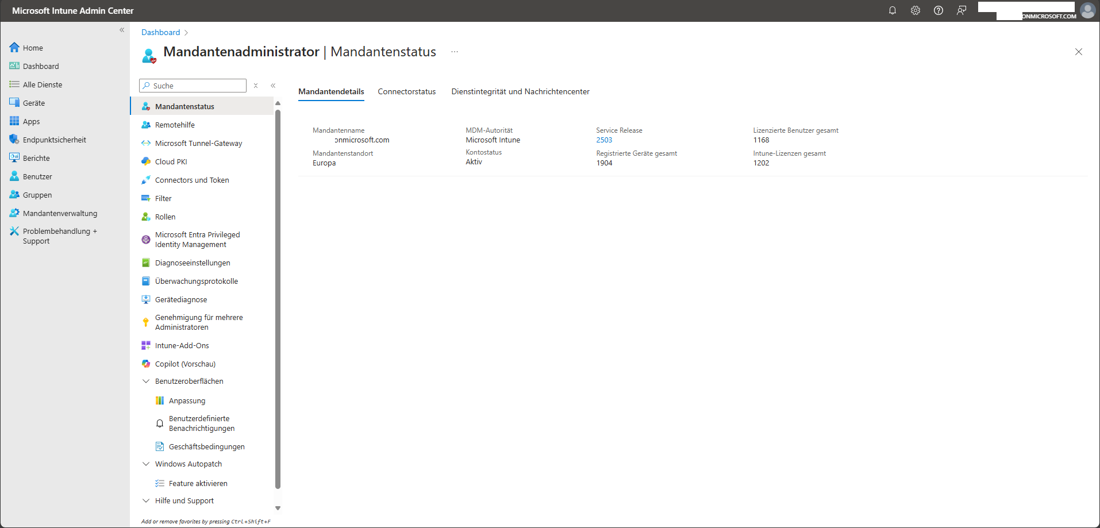Select the Registrierte Geräte gesamt value 1904
This screenshot has height=528, width=1100.
[604, 163]
